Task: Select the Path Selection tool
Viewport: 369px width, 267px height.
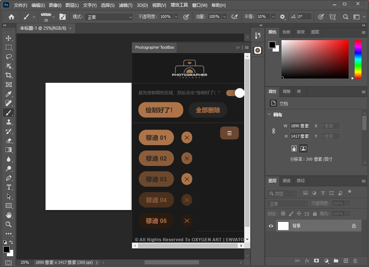Action: click(9, 196)
